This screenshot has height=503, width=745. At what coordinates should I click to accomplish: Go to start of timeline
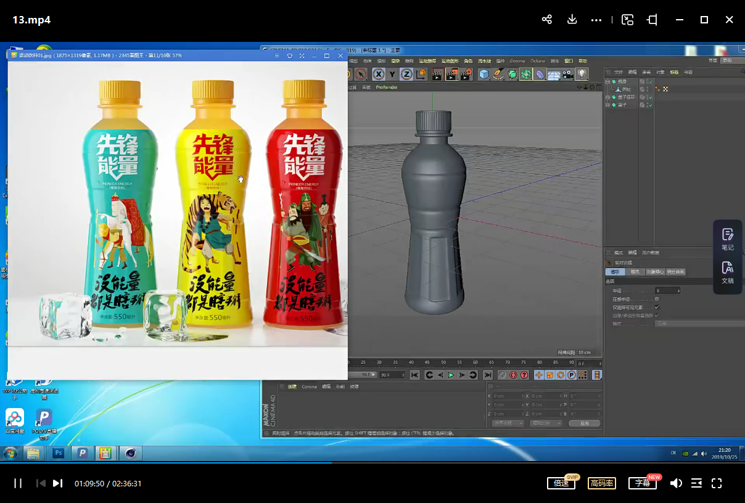(415, 375)
